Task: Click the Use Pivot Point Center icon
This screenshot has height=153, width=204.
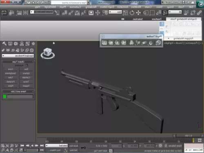Action: pyautogui.click(x=105, y=13)
